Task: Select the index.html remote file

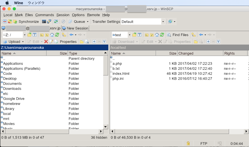Action: pyautogui.click(x=121, y=74)
